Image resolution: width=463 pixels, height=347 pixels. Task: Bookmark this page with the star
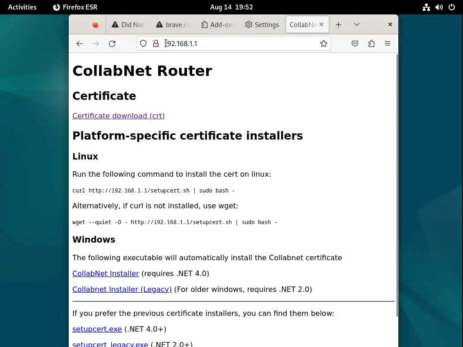(324, 43)
